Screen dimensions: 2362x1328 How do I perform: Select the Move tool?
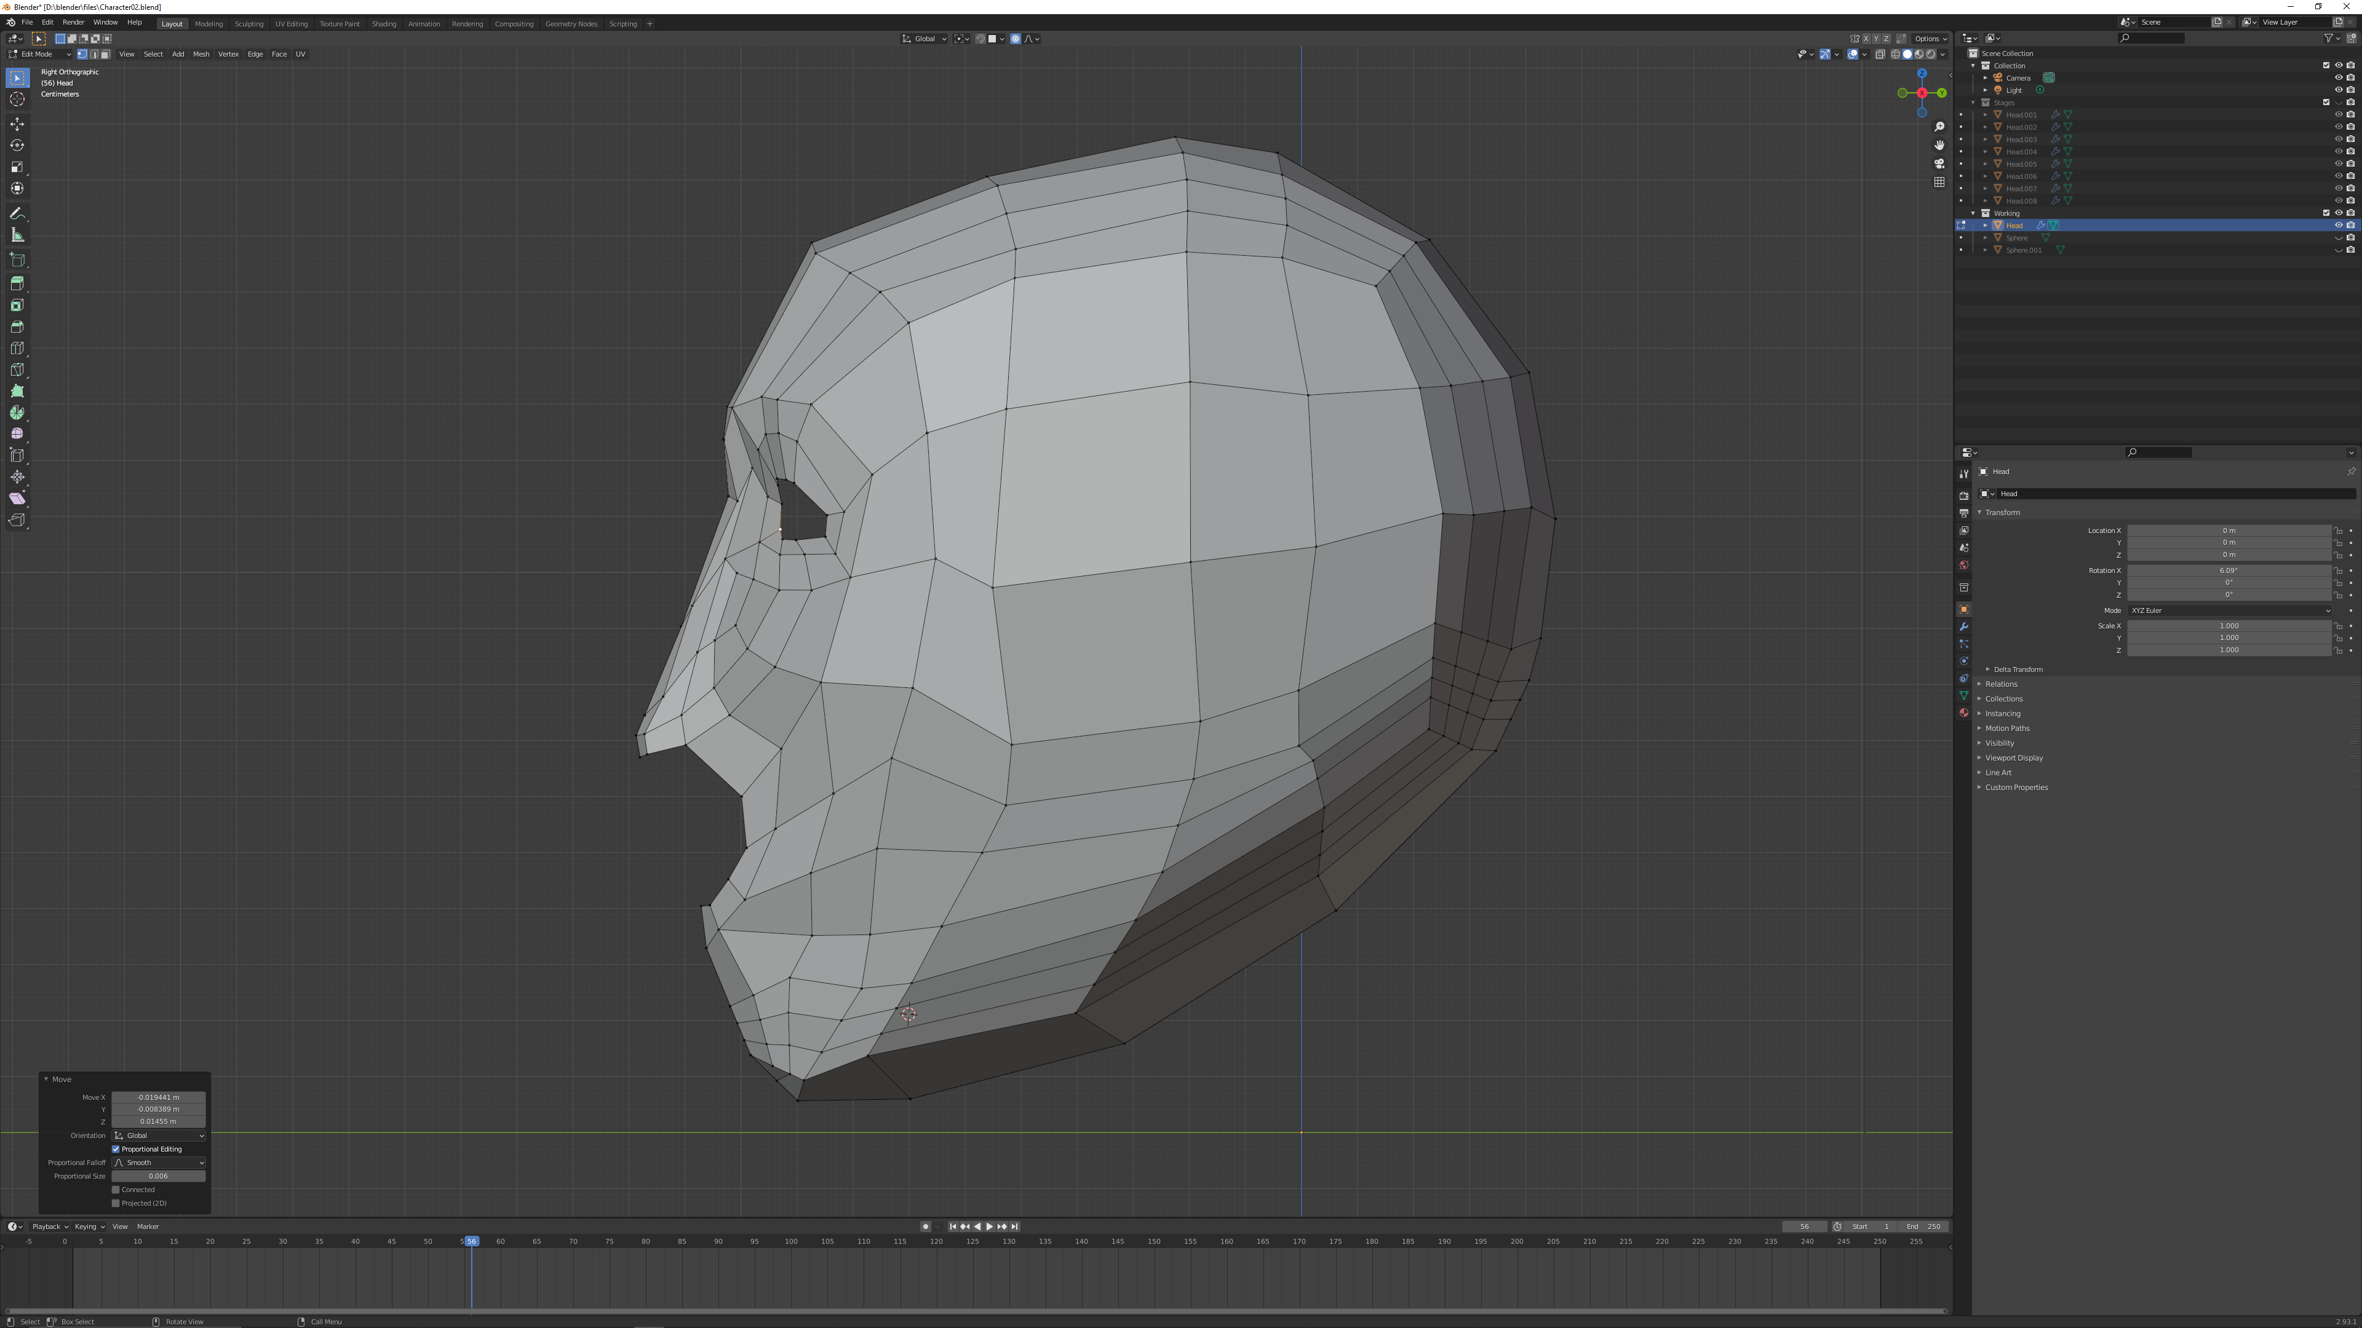tap(17, 124)
